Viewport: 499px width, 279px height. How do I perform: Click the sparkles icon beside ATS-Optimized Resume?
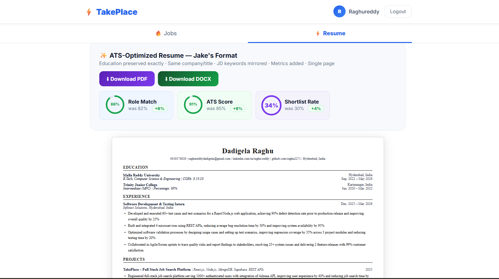(103, 55)
